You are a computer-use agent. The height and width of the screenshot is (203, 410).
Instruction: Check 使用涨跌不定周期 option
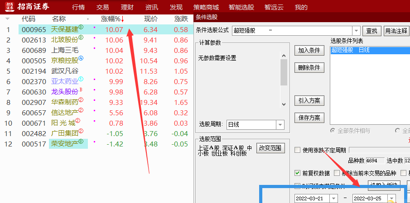click(x=297, y=150)
